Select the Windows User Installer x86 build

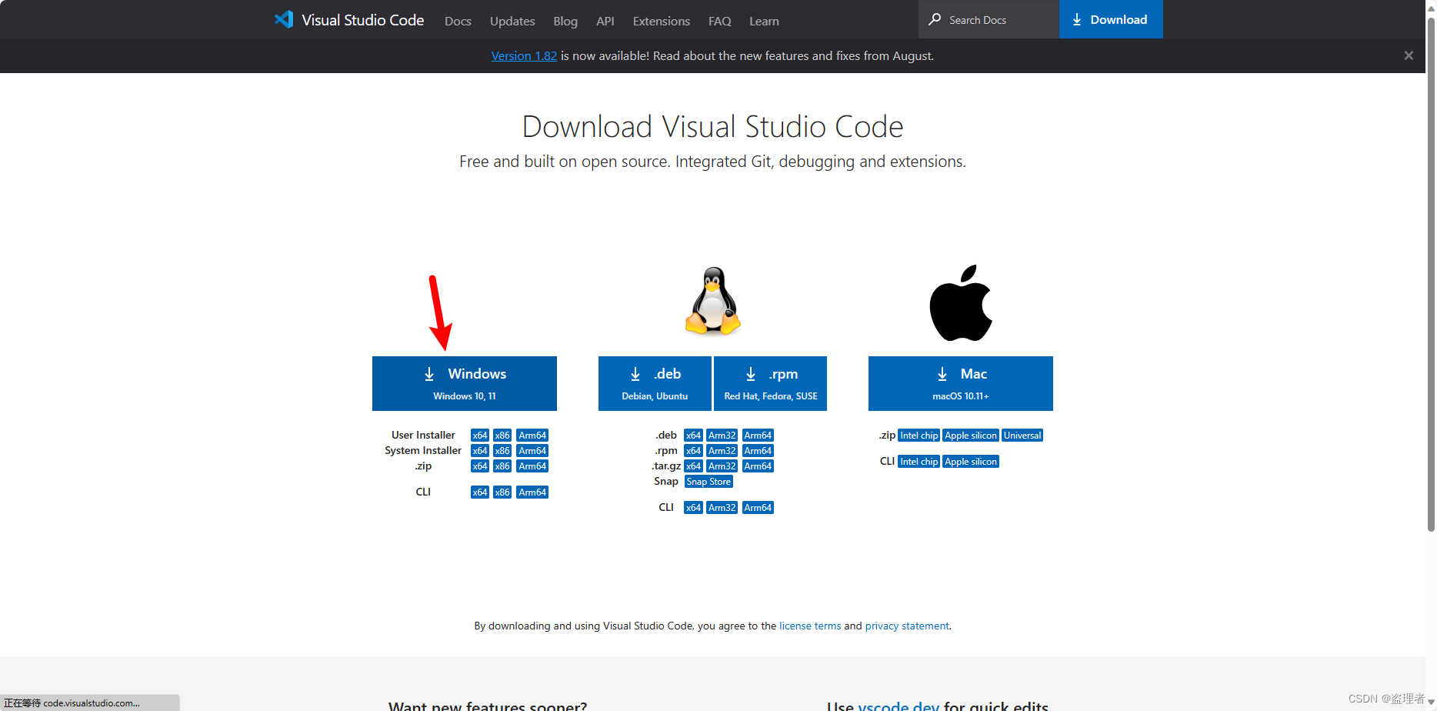(x=502, y=436)
